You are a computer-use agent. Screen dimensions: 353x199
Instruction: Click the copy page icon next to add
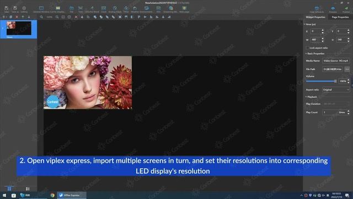click(x=10, y=17)
